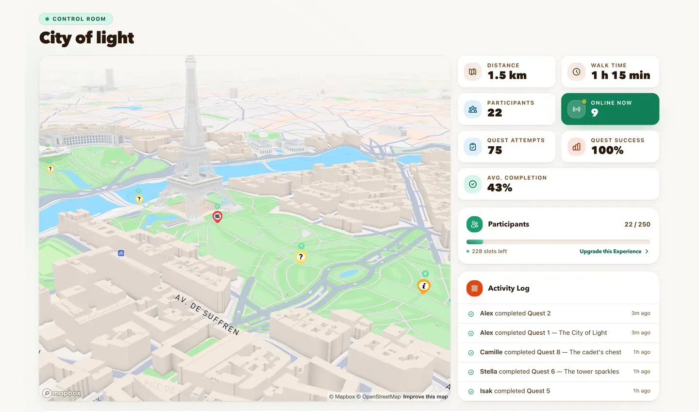Click the Improve this map link
The image size is (699, 412).
click(x=425, y=396)
